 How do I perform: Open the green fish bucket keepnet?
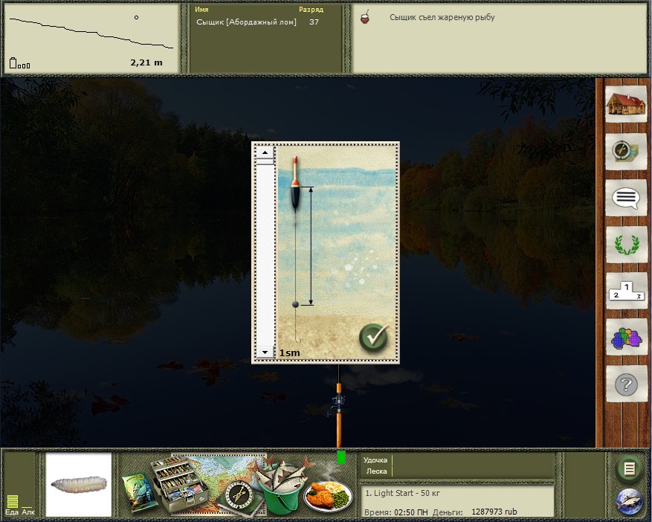coord(280,487)
